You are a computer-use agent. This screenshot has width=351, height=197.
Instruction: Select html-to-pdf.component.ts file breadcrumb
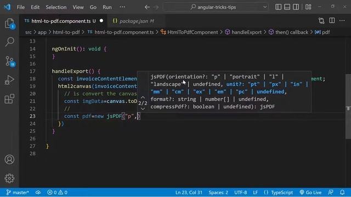[x=121, y=32]
